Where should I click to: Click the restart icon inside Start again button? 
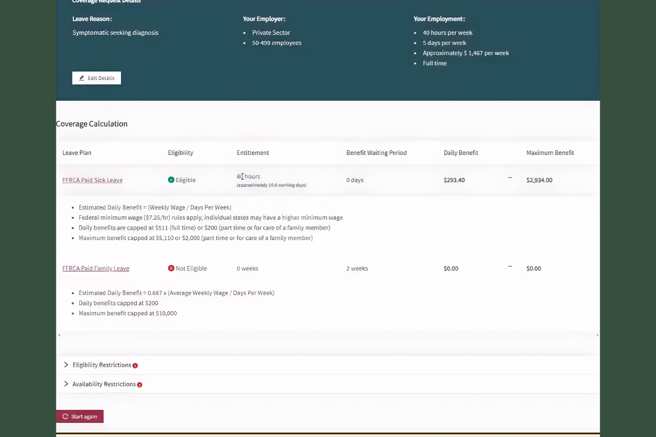point(65,416)
